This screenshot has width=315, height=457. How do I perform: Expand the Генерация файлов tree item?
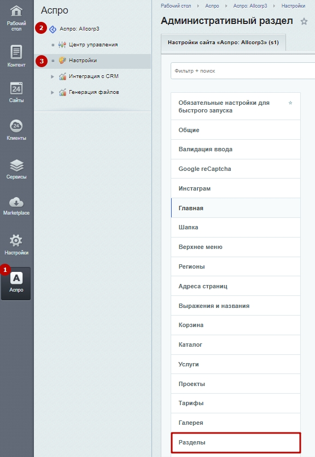click(x=52, y=92)
